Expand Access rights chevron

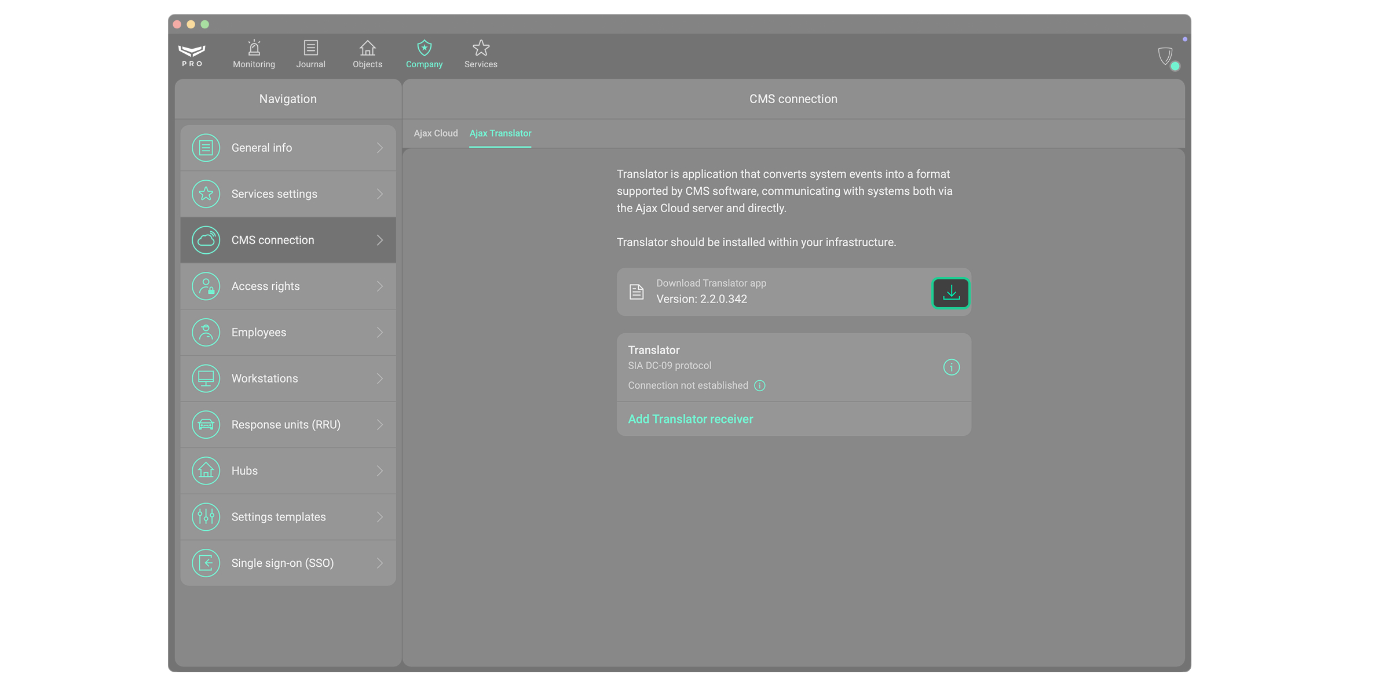click(380, 286)
